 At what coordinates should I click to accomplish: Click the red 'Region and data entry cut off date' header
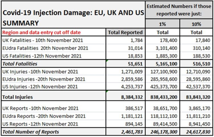[41, 32]
